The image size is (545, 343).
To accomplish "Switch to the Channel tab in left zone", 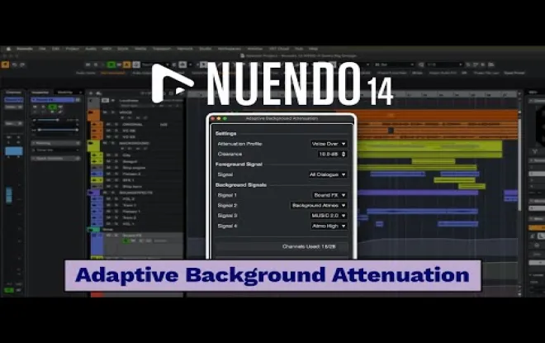I will click(13, 93).
